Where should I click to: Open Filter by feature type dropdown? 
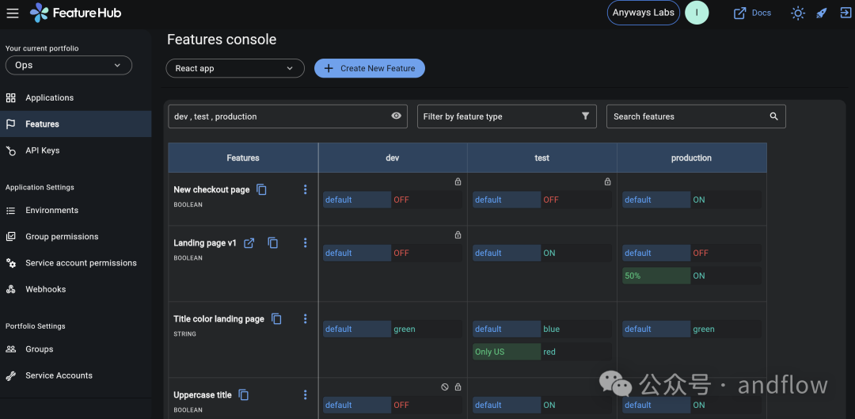(507, 116)
